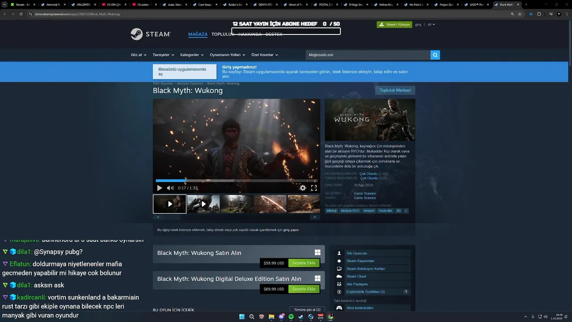572x322 pixels.
Task: Click the plus tag button
Action: click(x=406, y=211)
